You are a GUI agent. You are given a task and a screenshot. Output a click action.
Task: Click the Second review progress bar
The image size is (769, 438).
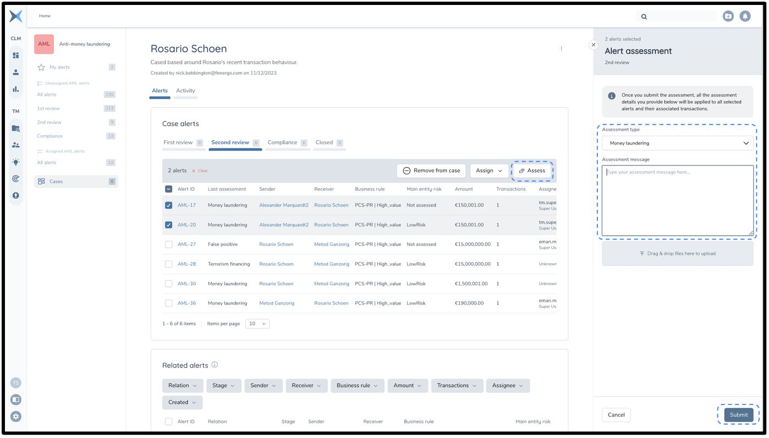235,148
